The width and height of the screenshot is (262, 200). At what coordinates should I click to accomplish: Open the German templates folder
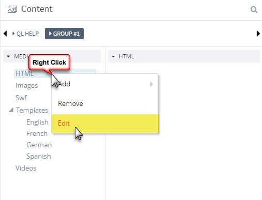tap(39, 145)
